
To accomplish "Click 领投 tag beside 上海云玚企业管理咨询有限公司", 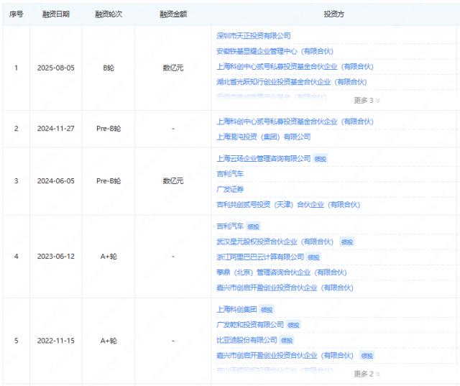I will (x=320, y=159).
